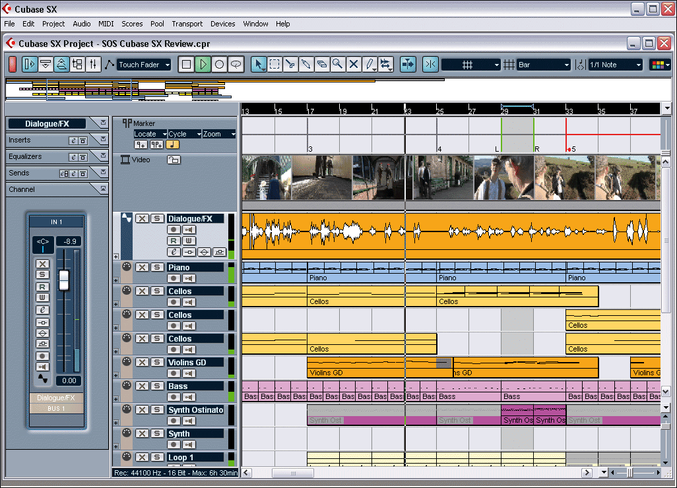
Task: Enable Read automation on Dialogue/FX track
Action: point(174,241)
